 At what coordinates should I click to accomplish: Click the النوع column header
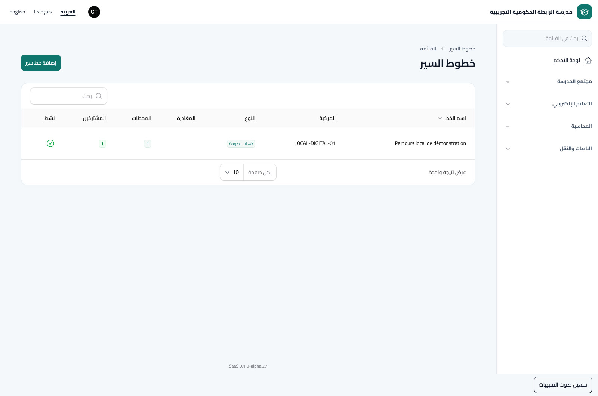pyautogui.click(x=250, y=118)
